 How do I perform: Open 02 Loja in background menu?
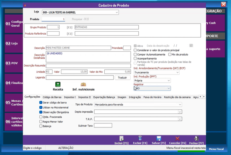pyautogui.click(x=14, y=43)
